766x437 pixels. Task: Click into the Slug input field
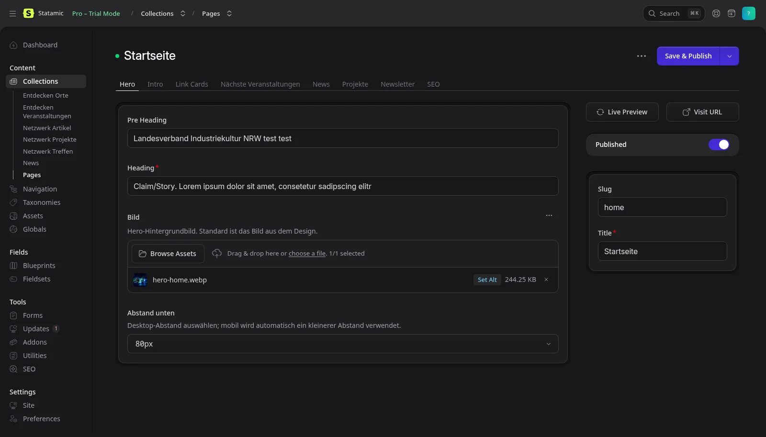tap(663, 207)
